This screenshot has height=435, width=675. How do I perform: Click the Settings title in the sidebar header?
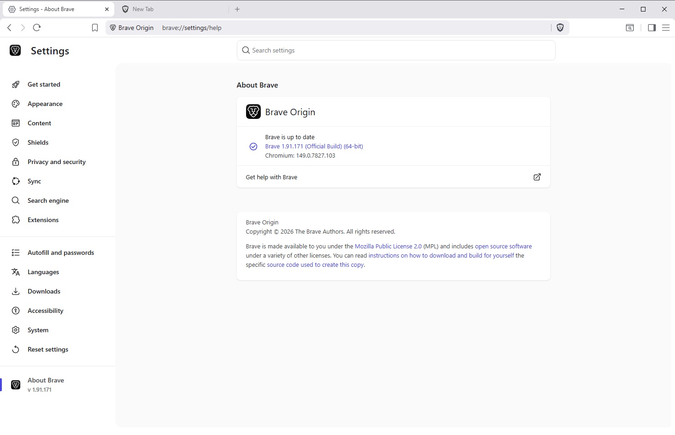pos(50,51)
